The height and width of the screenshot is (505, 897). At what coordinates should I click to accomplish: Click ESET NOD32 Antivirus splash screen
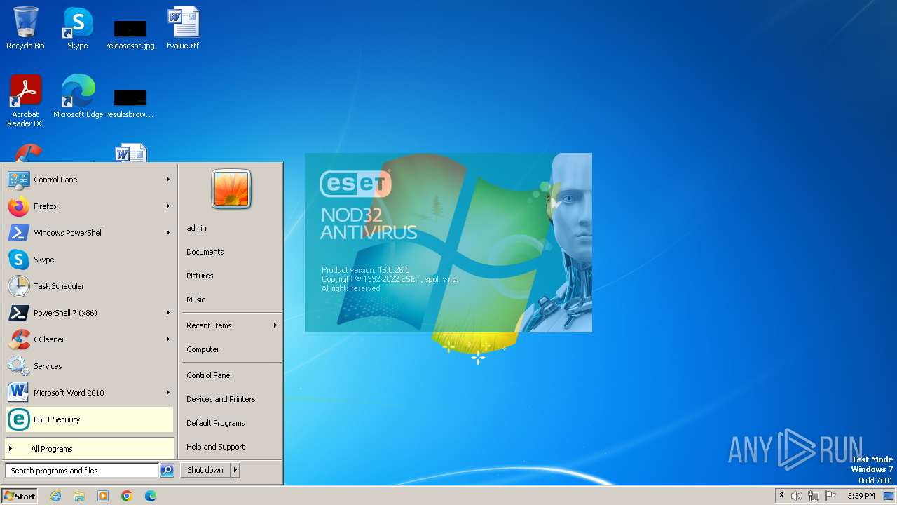(x=448, y=243)
